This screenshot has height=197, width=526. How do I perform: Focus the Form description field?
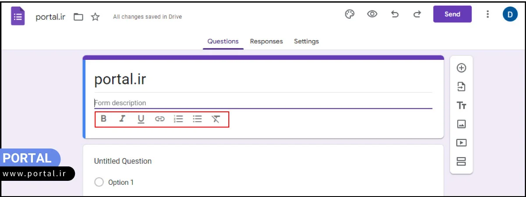point(263,103)
